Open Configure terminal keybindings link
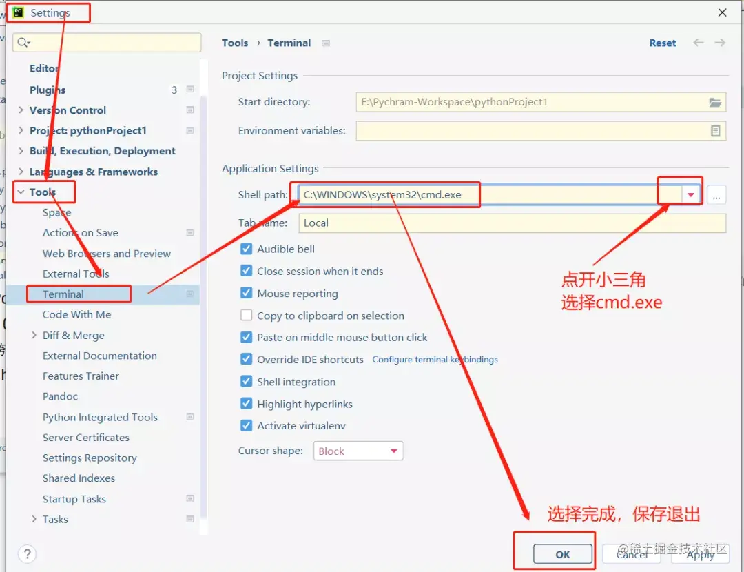744x572 pixels. [435, 359]
